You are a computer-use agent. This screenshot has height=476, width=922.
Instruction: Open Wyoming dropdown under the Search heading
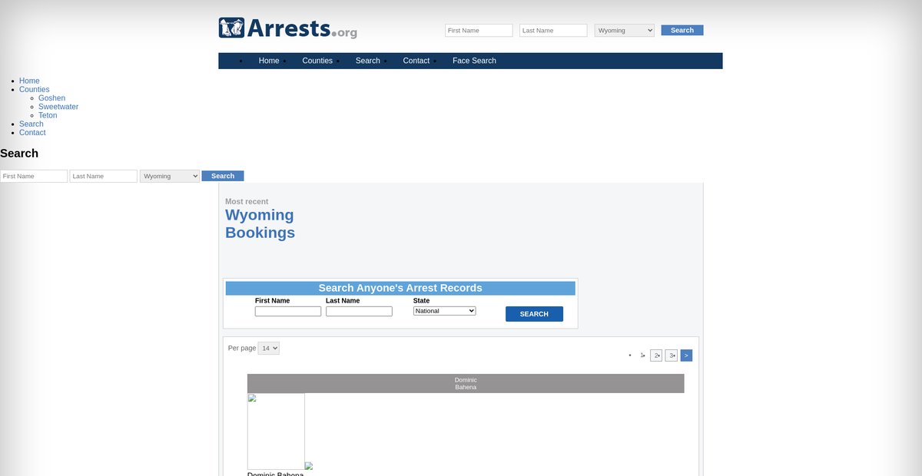170,177
